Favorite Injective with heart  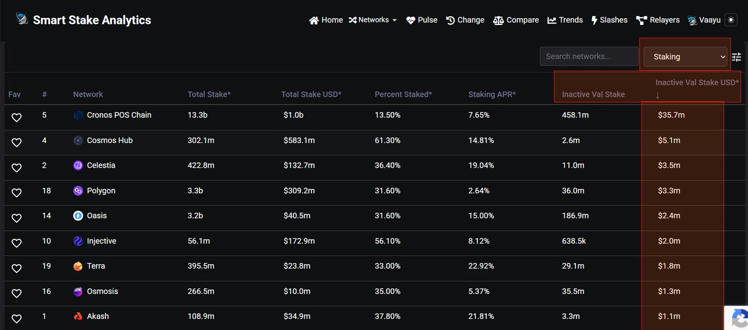17,243
